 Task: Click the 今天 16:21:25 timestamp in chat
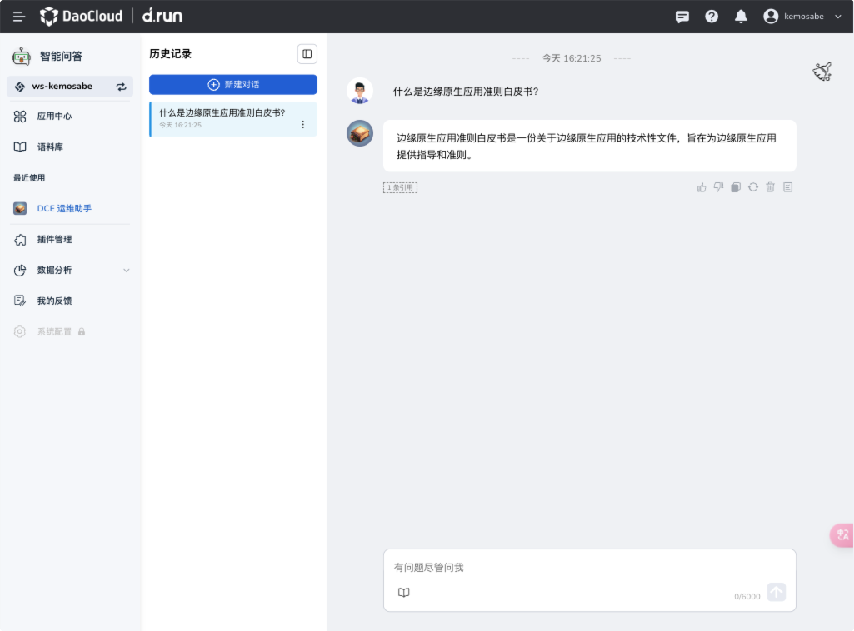coord(572,58)
